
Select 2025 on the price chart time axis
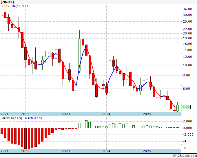pos(147,114)
